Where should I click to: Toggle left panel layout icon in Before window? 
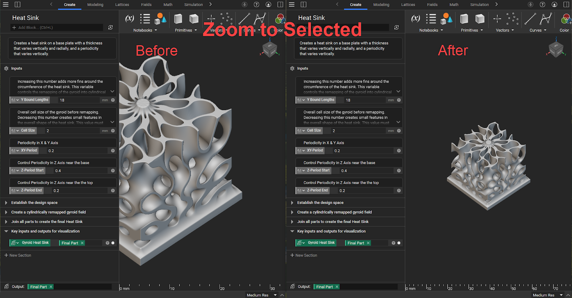click(18, 5)
